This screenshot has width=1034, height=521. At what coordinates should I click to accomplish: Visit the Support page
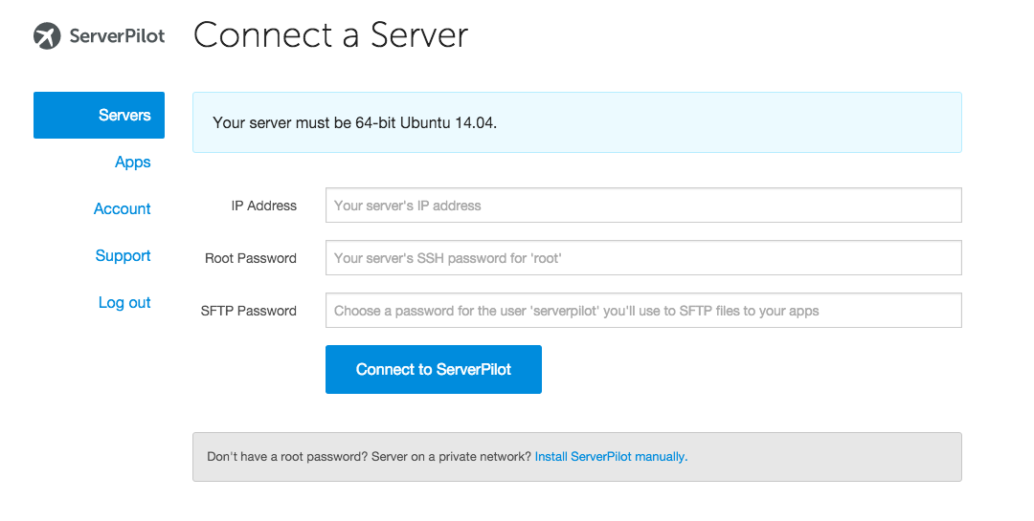123,256
